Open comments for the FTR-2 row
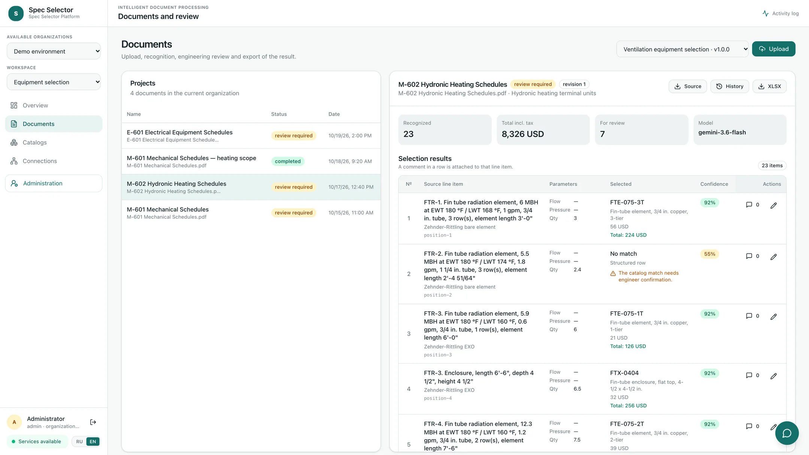Image resolution: width=809 pixels, height=455 pixels. (752, 256)
